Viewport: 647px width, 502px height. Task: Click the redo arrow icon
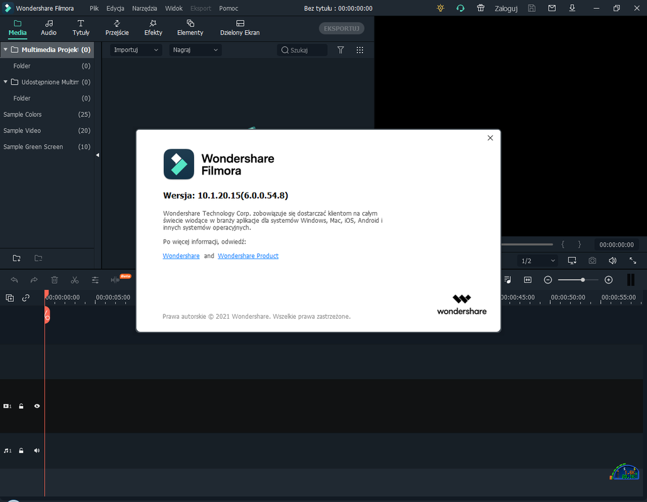click(35, 280)
